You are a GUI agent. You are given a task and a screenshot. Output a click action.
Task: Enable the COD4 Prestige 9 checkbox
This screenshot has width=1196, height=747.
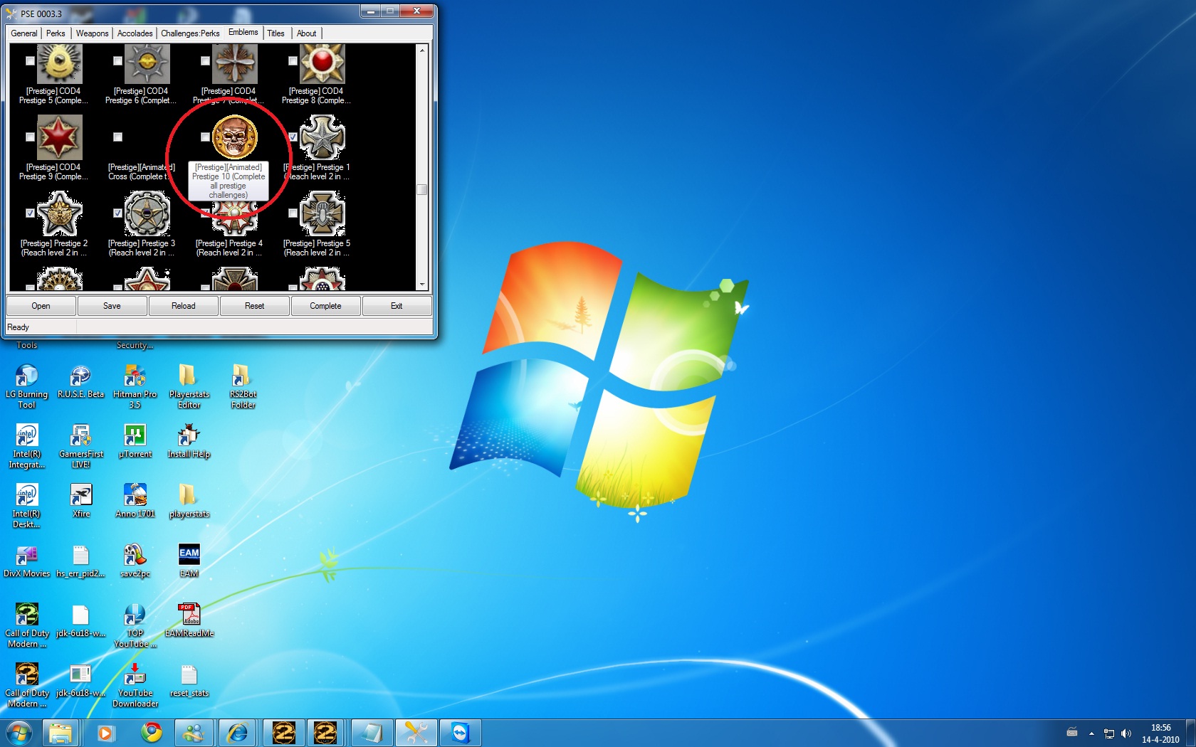(30, 137)
